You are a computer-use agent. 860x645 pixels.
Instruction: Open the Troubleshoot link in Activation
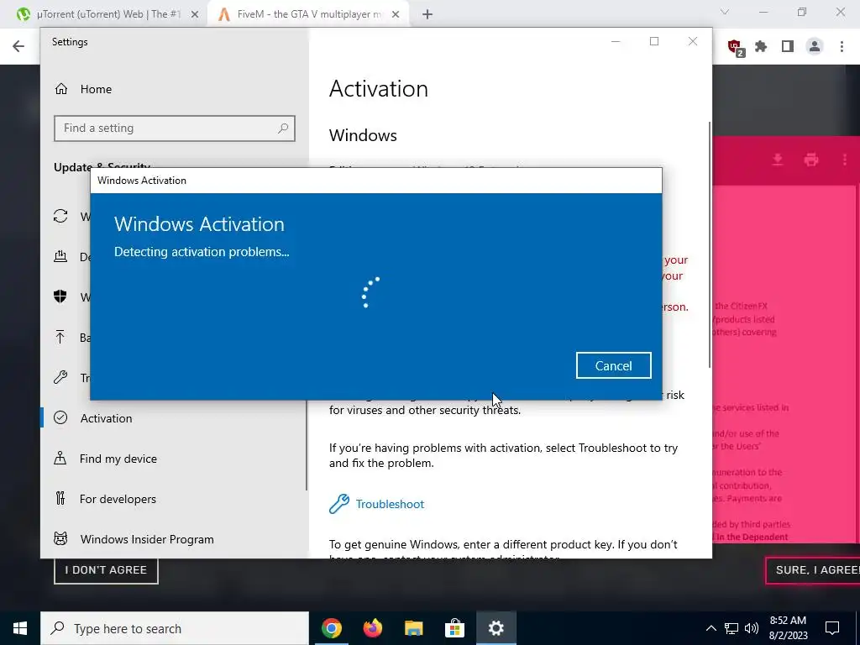click(390, 504)
